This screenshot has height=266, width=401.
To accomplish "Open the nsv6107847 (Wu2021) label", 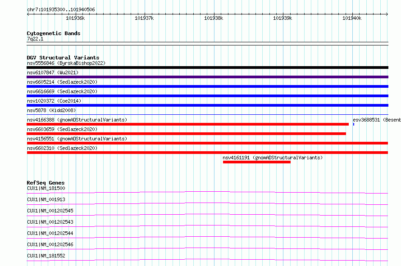I will pos(53,72).
